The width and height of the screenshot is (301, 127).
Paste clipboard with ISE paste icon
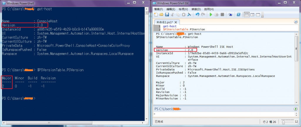(184, 15)
